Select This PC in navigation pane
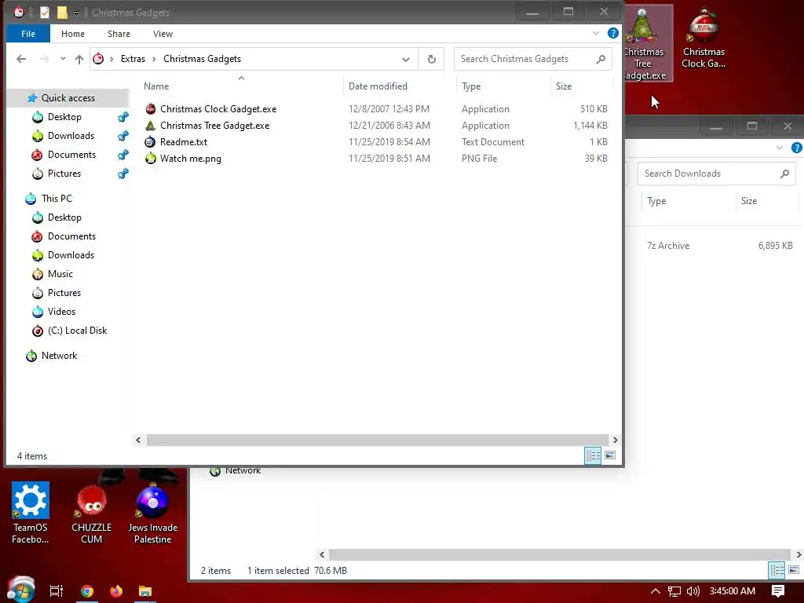This screenshot has height=603, width=804. [x=57, y=199]
